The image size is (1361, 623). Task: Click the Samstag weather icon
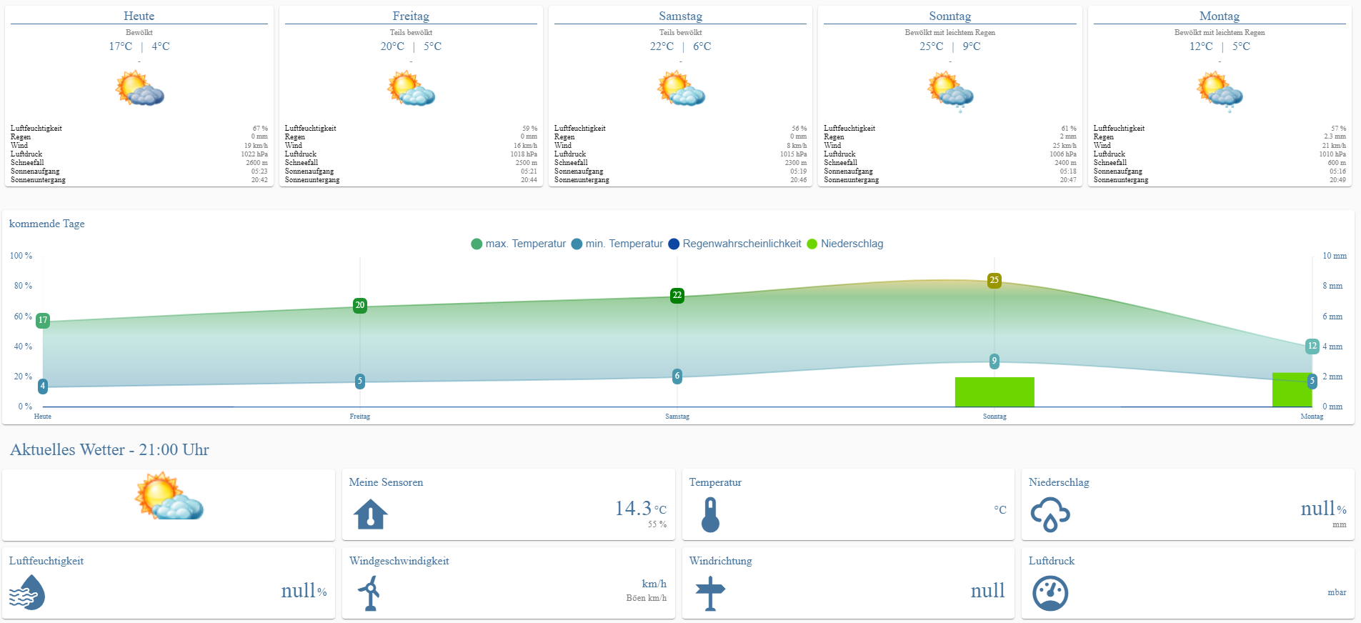(x=681, y=89)
